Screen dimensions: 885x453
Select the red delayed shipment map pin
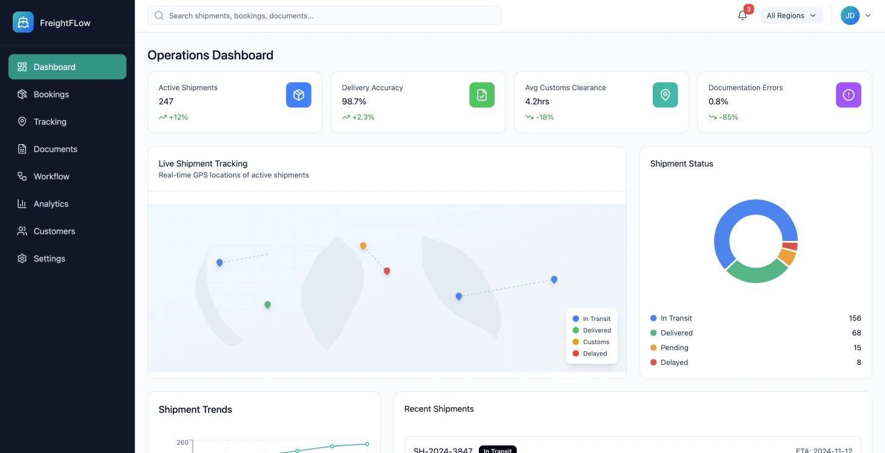click(387, 271)
